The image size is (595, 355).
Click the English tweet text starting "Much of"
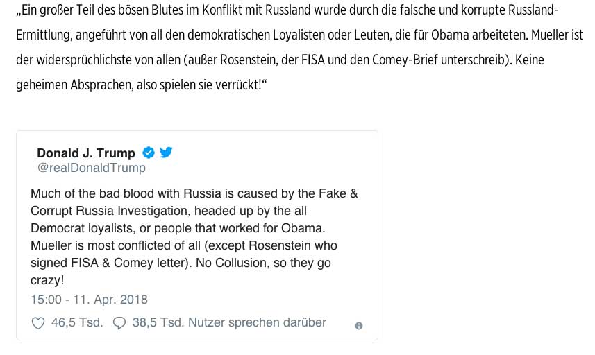[194, 193]
